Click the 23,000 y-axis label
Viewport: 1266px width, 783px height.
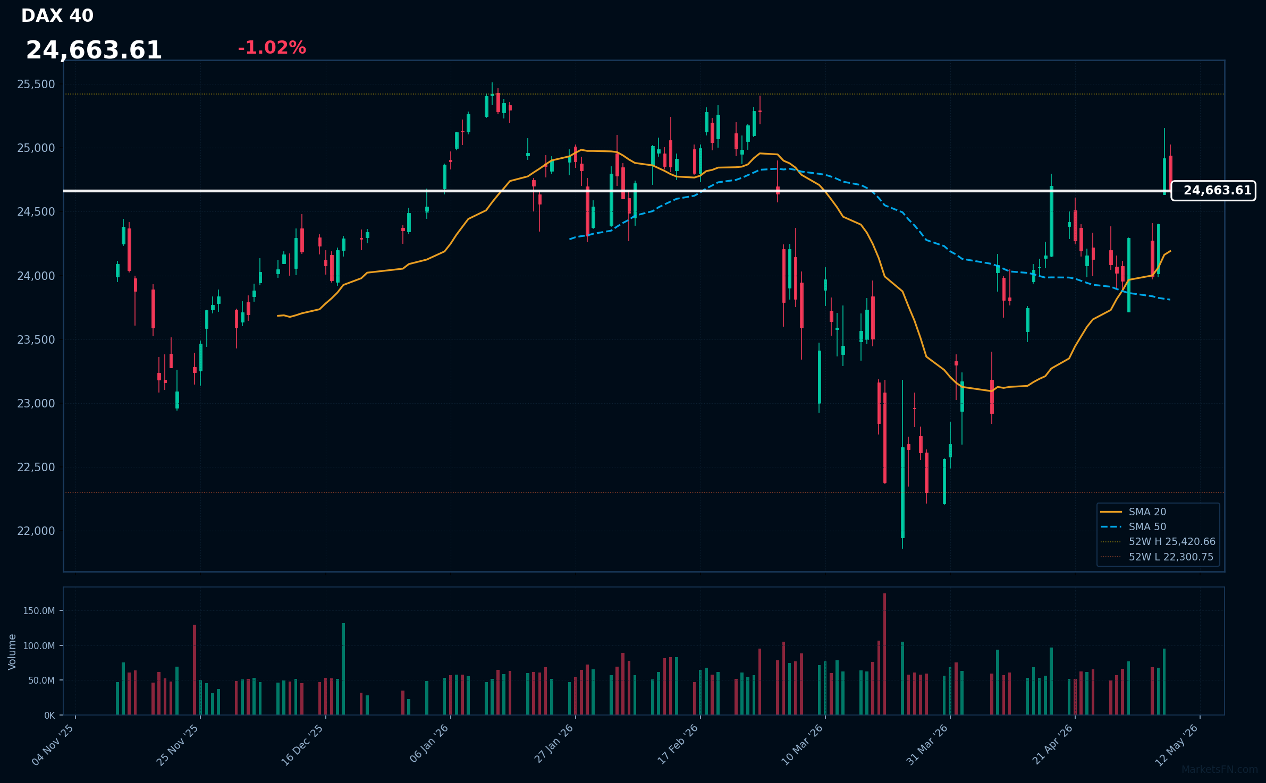(x=36, y=403)
